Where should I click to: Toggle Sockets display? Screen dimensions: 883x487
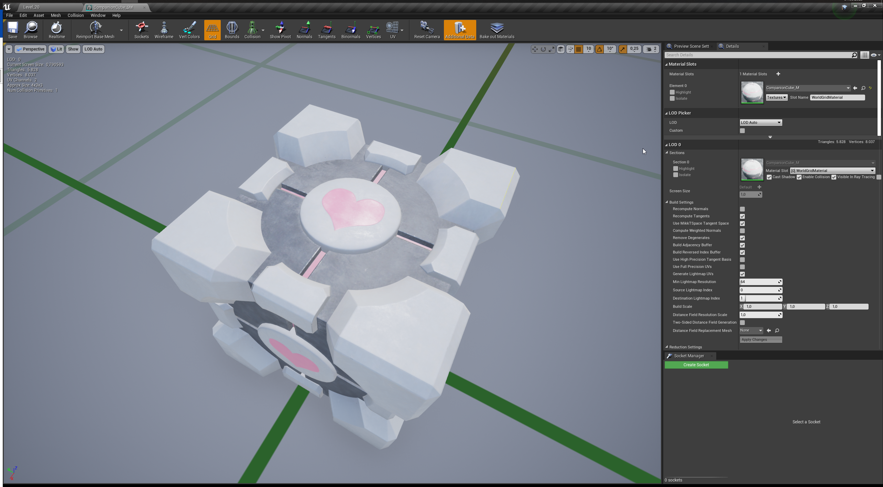141,30
